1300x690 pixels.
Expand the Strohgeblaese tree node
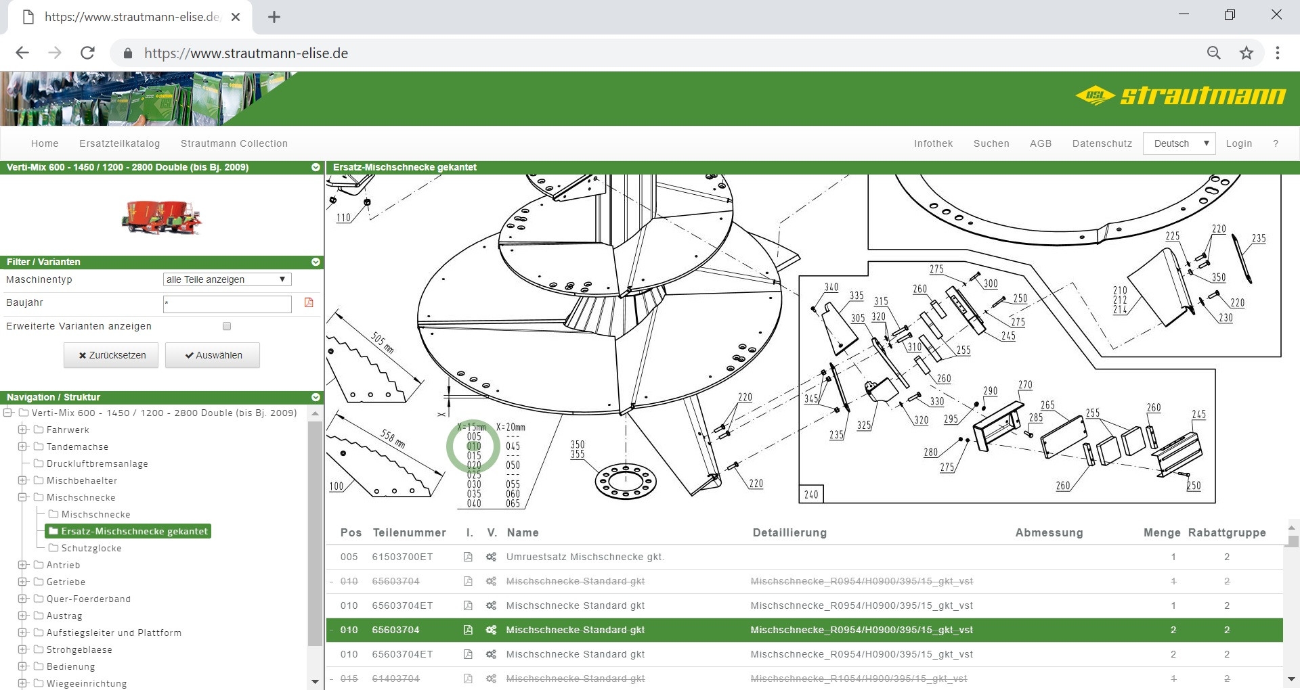[x=22, y=649]
